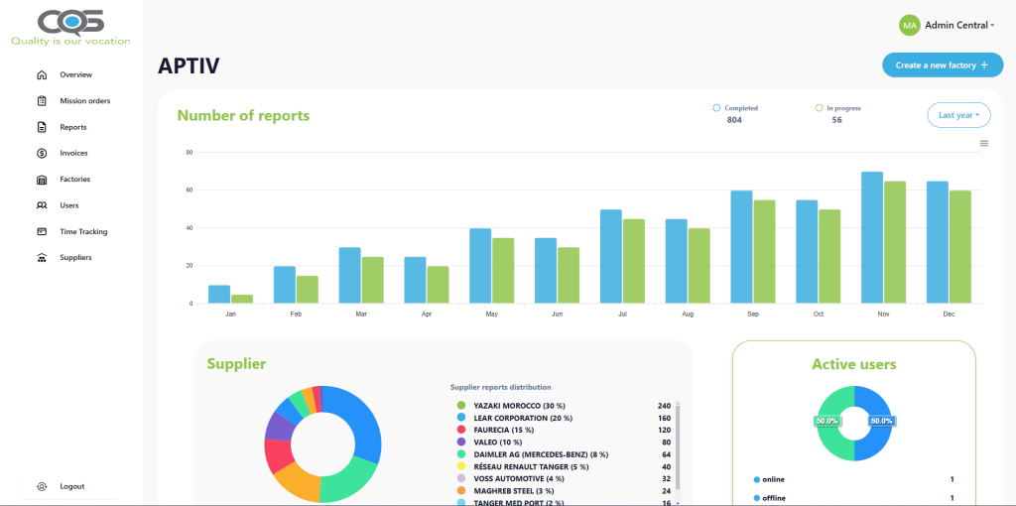Toggle the In progress series legend
This screenshot has width=1016, height=506.
[x=836, y=108]
